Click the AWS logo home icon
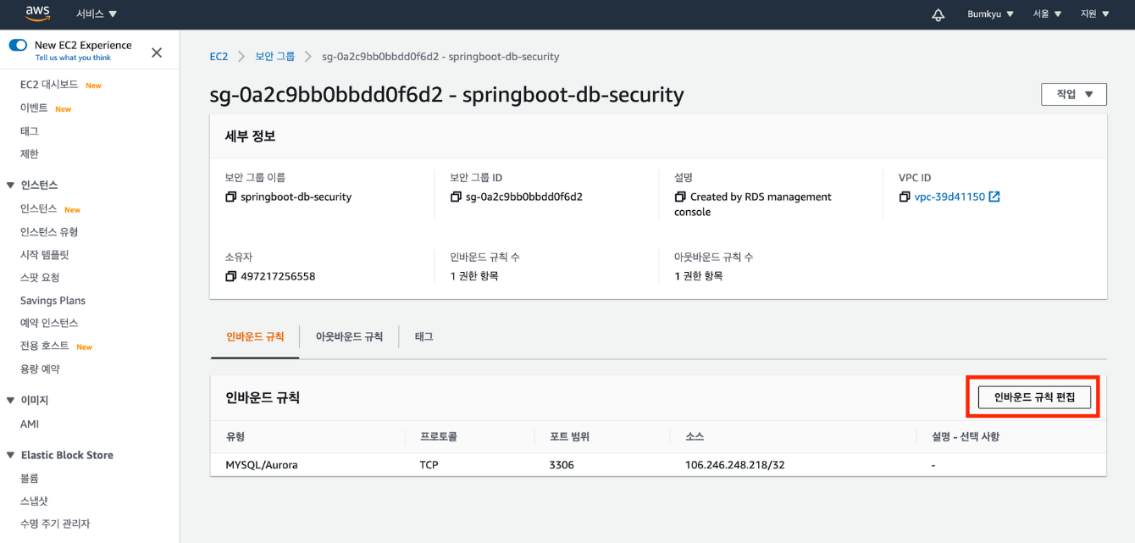This screenshot has height=543, width=1135. (38, 14)
